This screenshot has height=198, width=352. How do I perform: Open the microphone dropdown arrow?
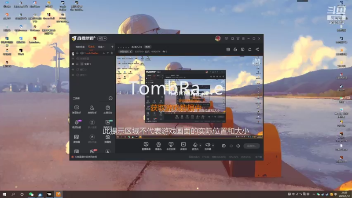[x=200, y=145]
